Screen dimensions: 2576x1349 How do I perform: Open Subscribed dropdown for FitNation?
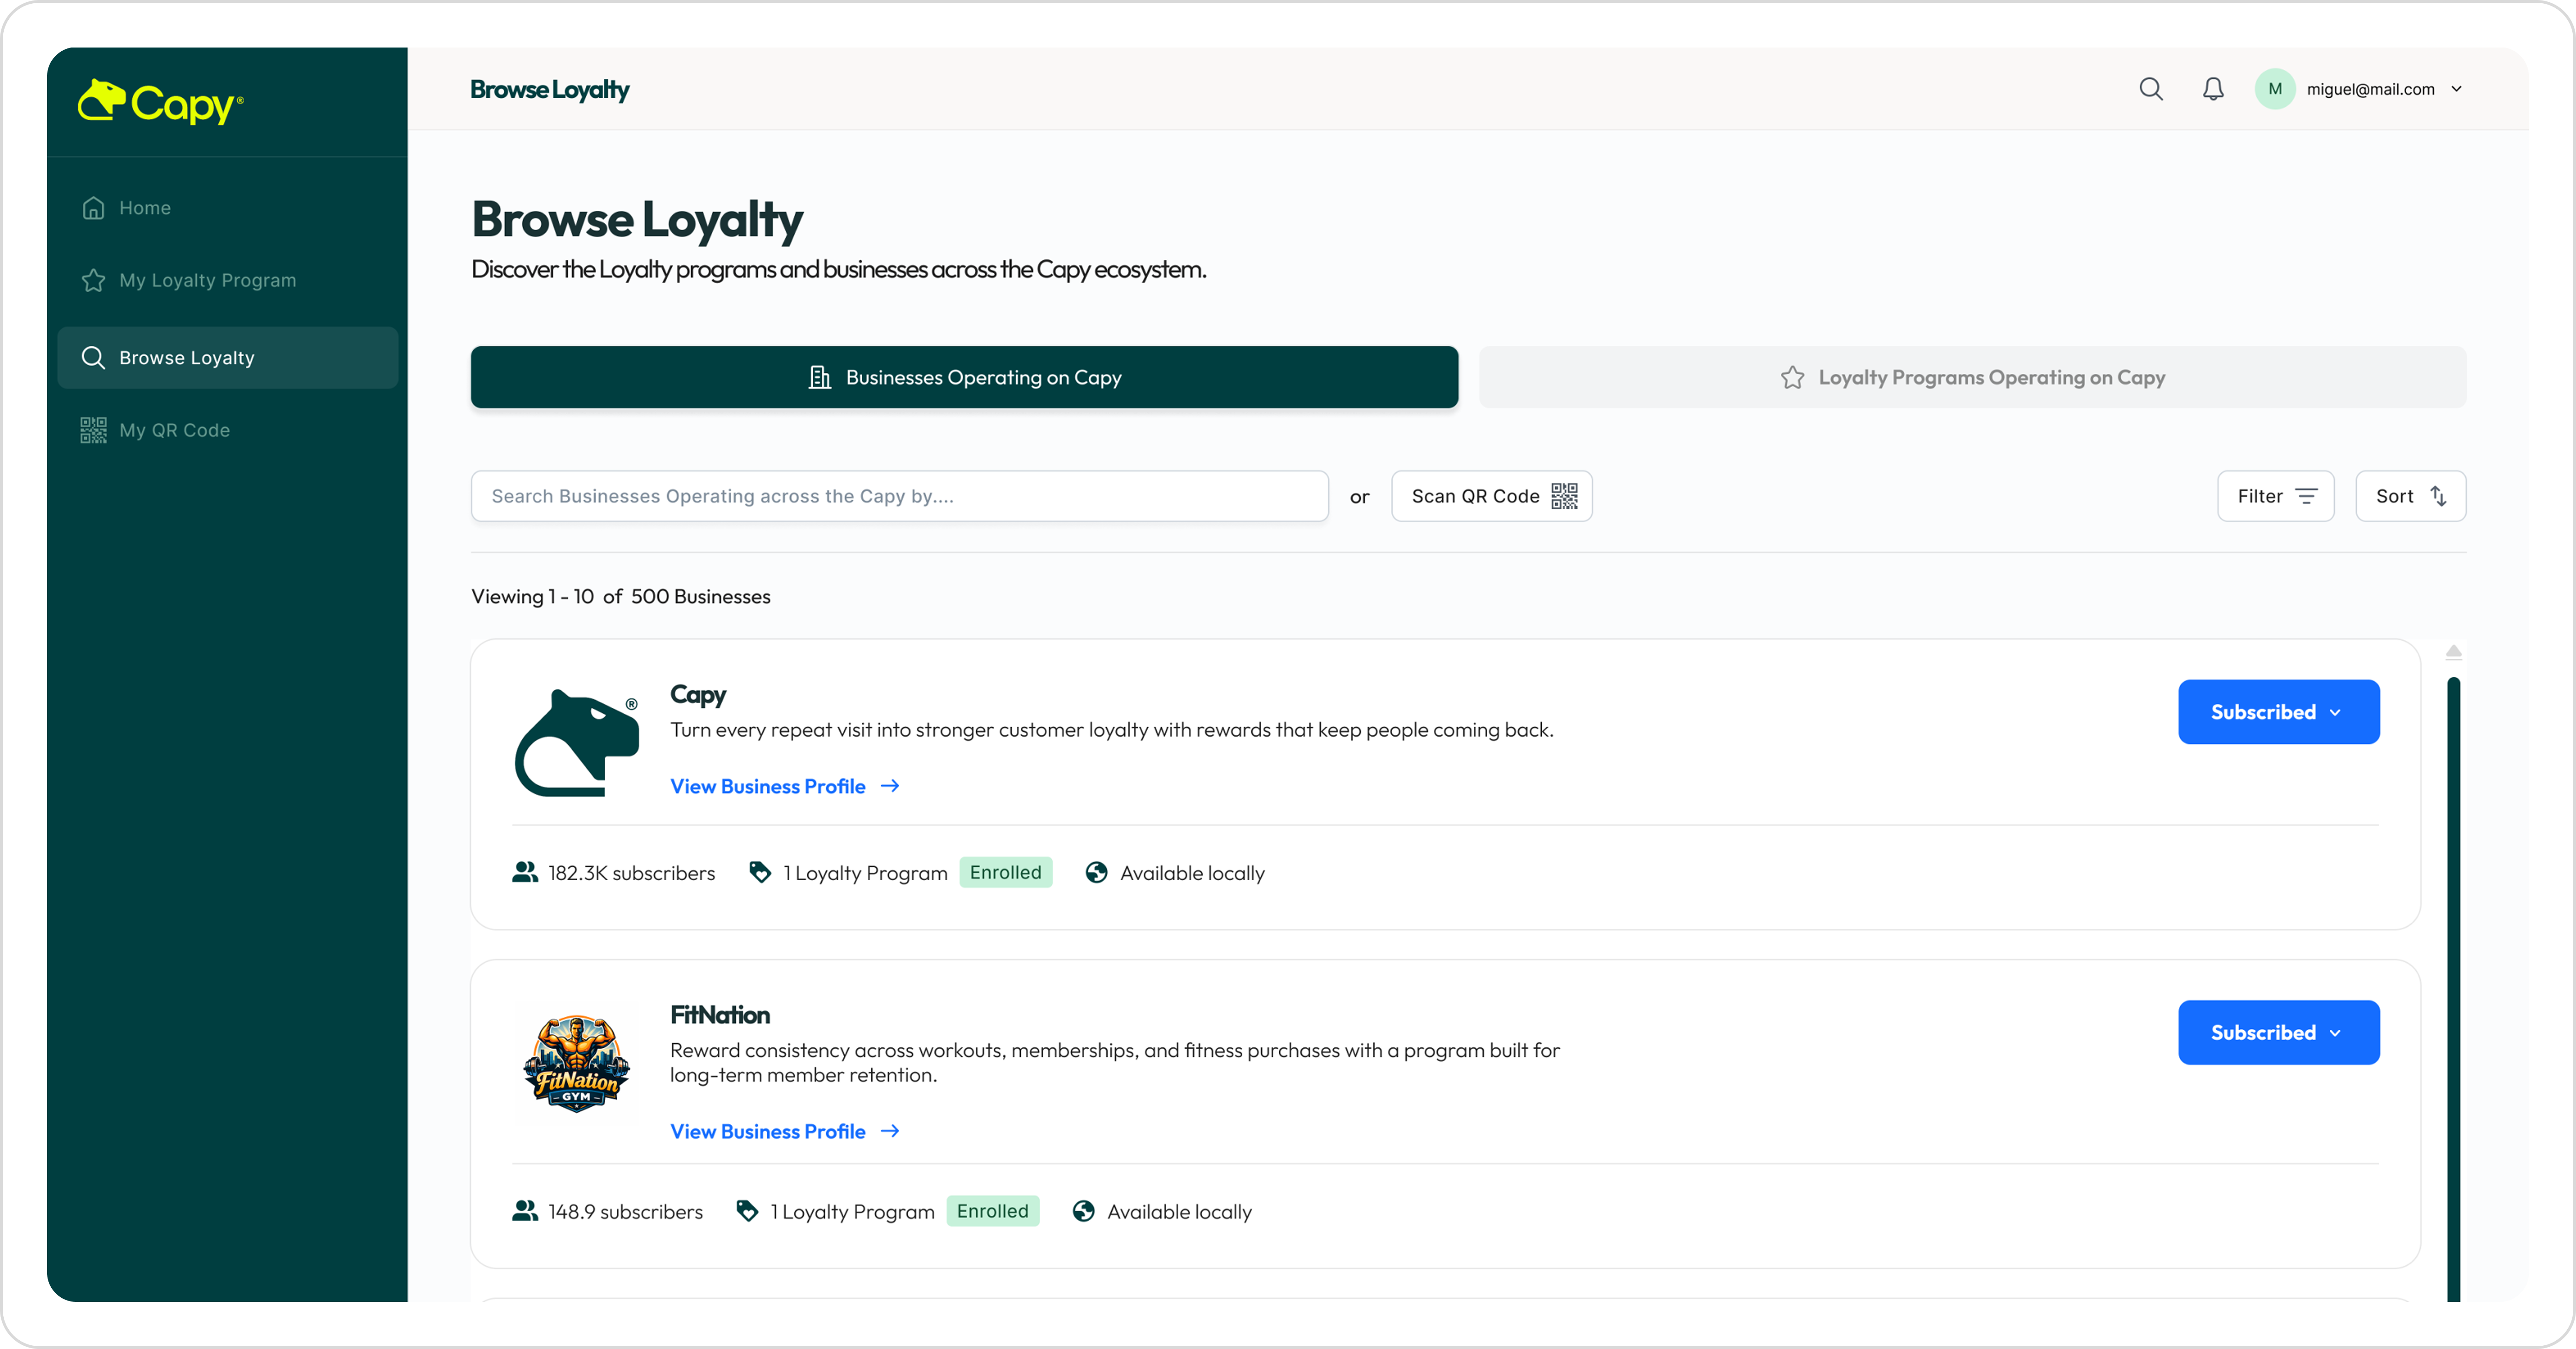pyautogui.click(x=2278, y=1032)
